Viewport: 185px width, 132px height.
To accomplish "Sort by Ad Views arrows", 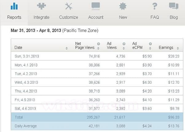I will [124, 48].
